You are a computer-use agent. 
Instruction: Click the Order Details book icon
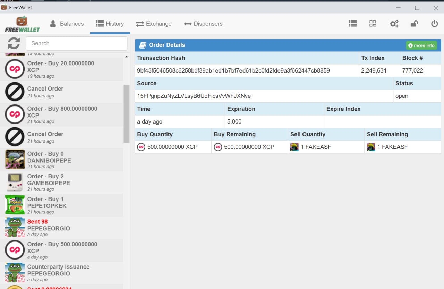143,45
